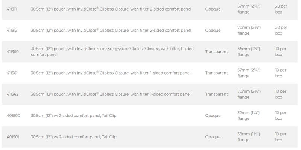Select product number 401501
The width and height of the screenshot is (301, 150).
[x=13, y=137]
